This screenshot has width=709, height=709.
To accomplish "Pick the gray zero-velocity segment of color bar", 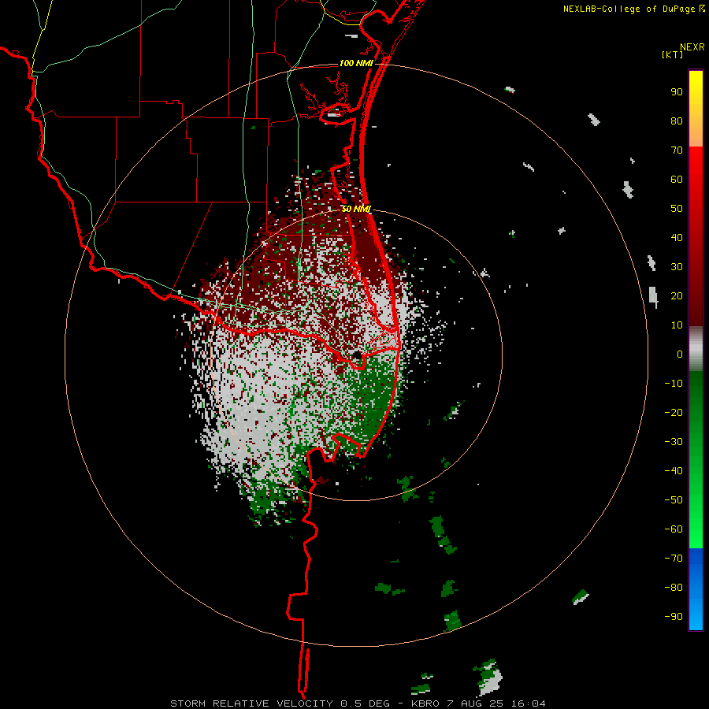I will click(696, 349).
